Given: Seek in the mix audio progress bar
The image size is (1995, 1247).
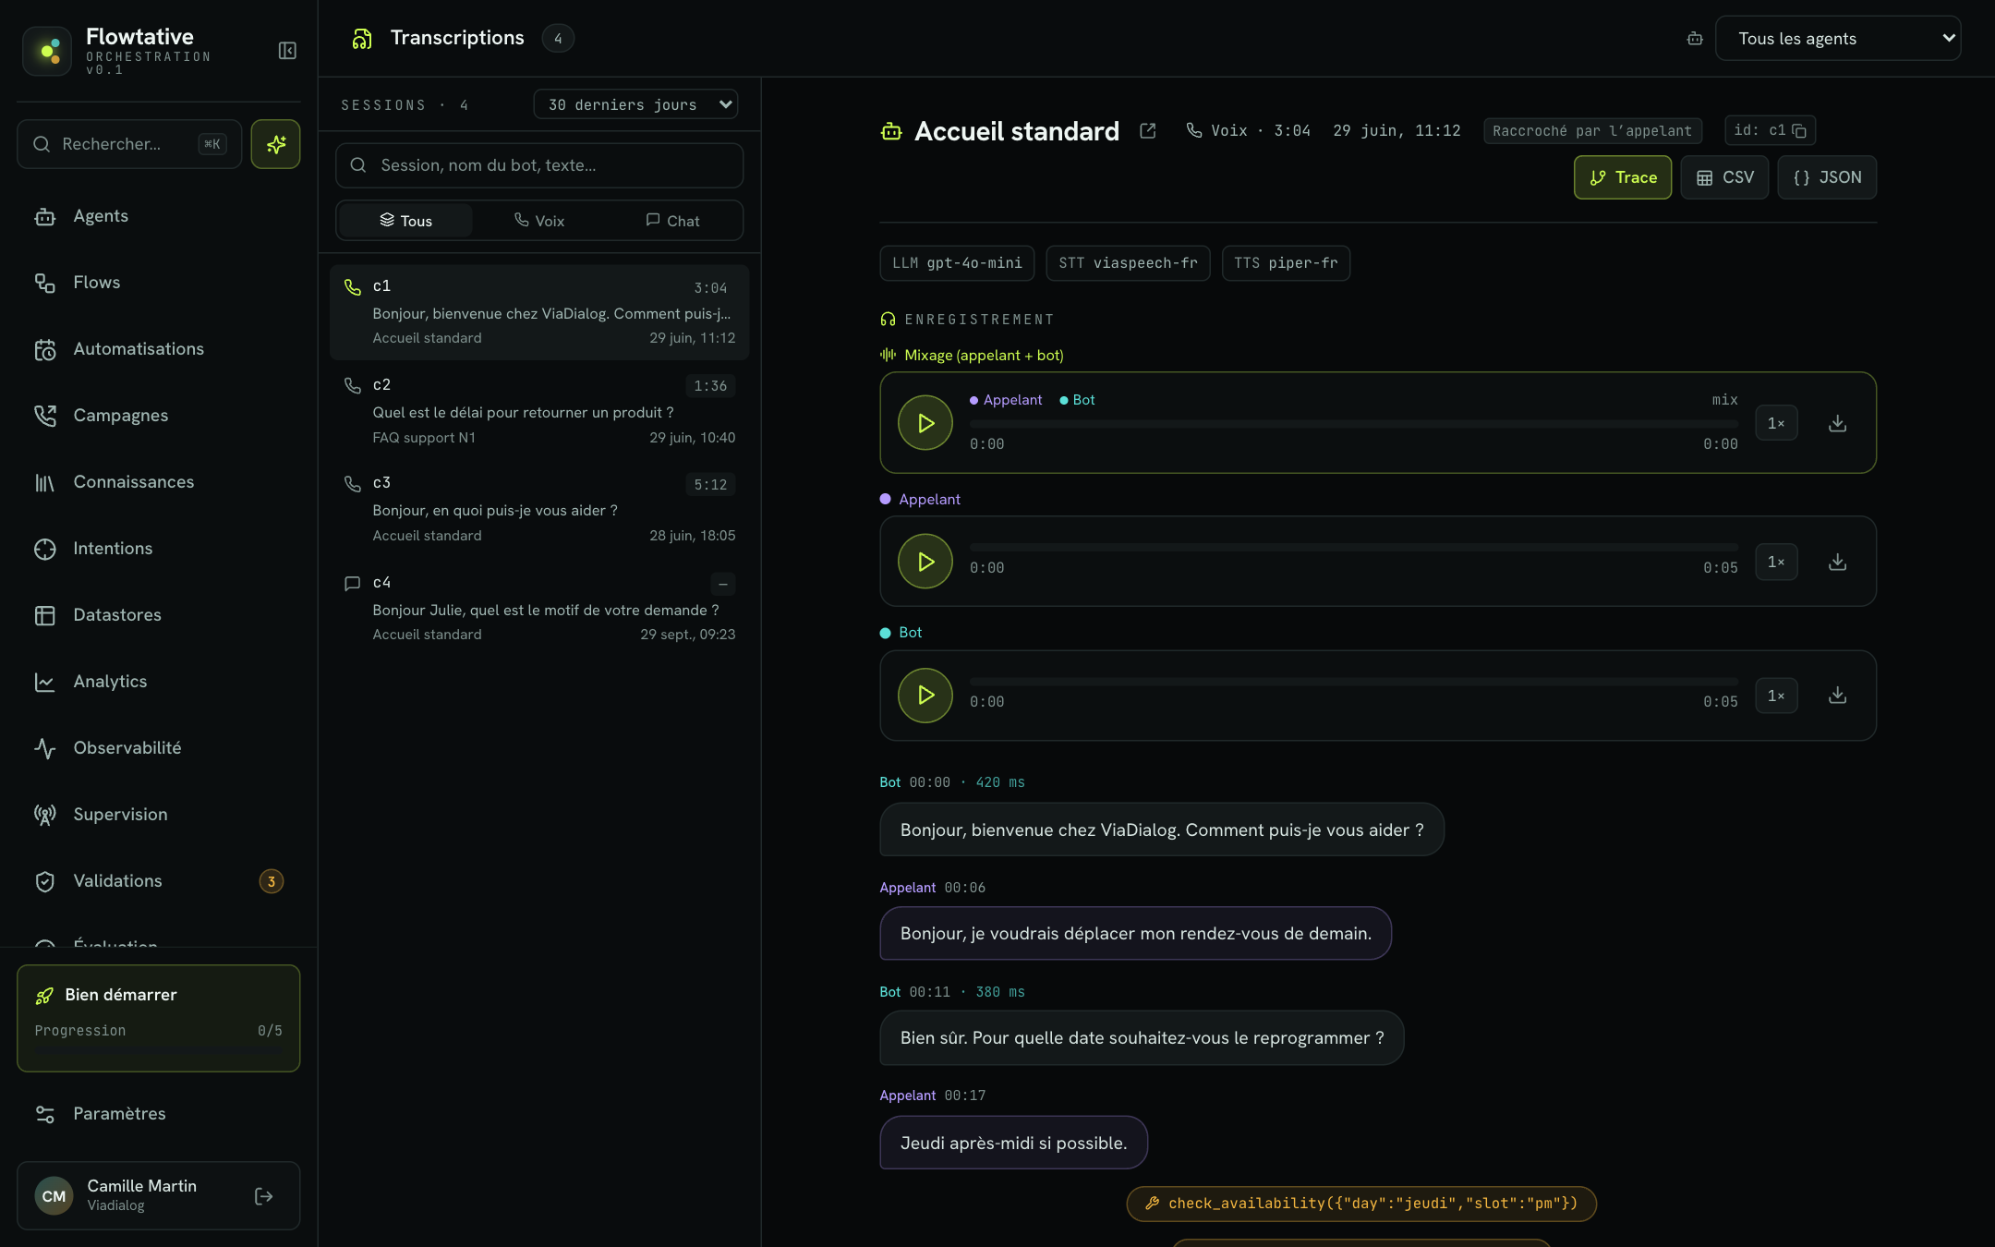Looking at the screenshot, I should pyautogui.click(x=1354, y=424).
